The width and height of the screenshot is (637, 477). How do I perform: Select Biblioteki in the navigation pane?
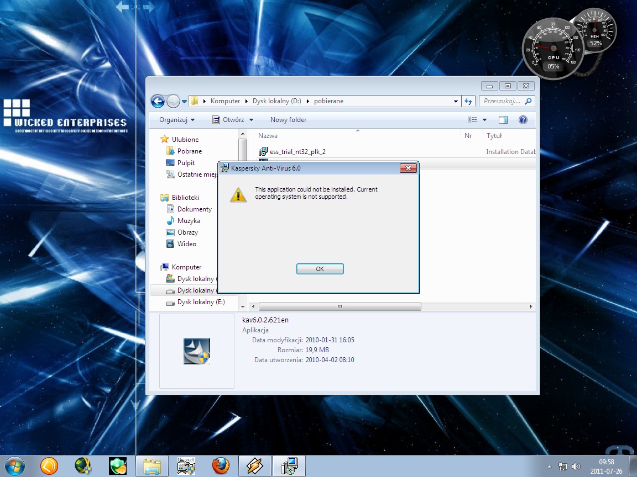(x=185, y=198)
